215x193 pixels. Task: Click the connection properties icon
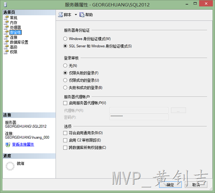(x=8, y=144)
